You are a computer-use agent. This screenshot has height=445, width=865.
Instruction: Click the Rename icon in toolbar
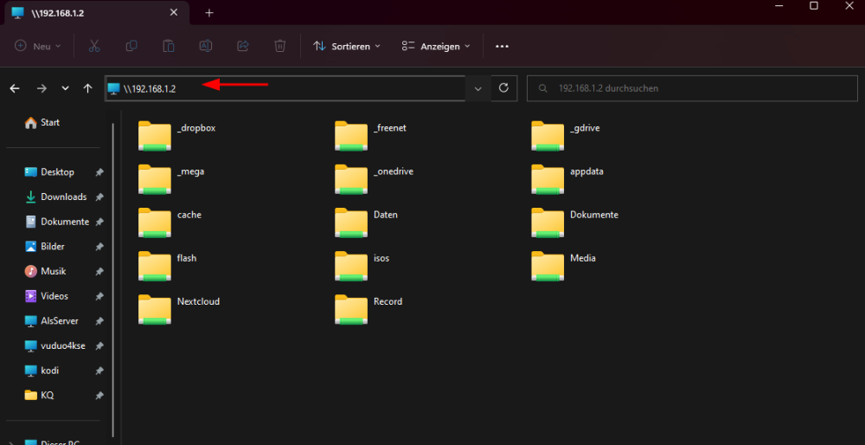206,47
